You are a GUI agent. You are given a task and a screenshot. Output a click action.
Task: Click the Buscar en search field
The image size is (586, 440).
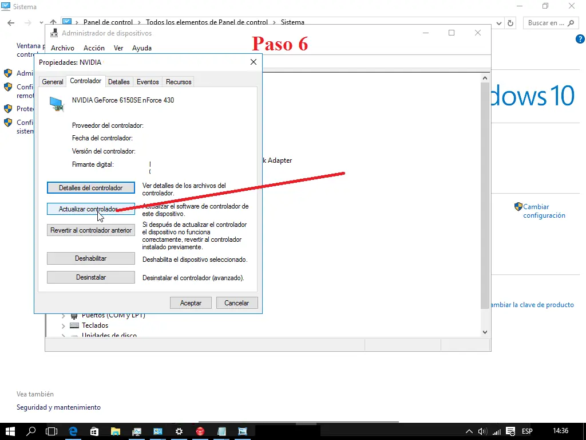click(550, 23)
